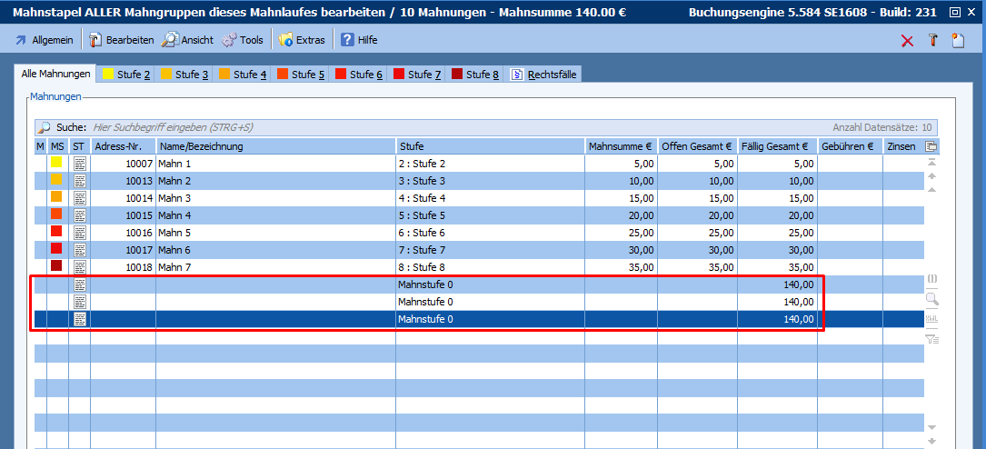The width and height of the screenshot is (986, 449).
Task: Jump to first record arrow
Action: coord(931,162)
